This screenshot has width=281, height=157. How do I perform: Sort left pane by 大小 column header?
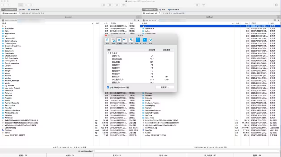105,24
